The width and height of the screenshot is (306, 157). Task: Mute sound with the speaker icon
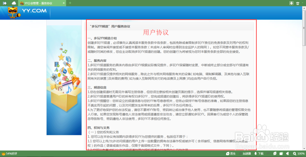coord(288,154)
